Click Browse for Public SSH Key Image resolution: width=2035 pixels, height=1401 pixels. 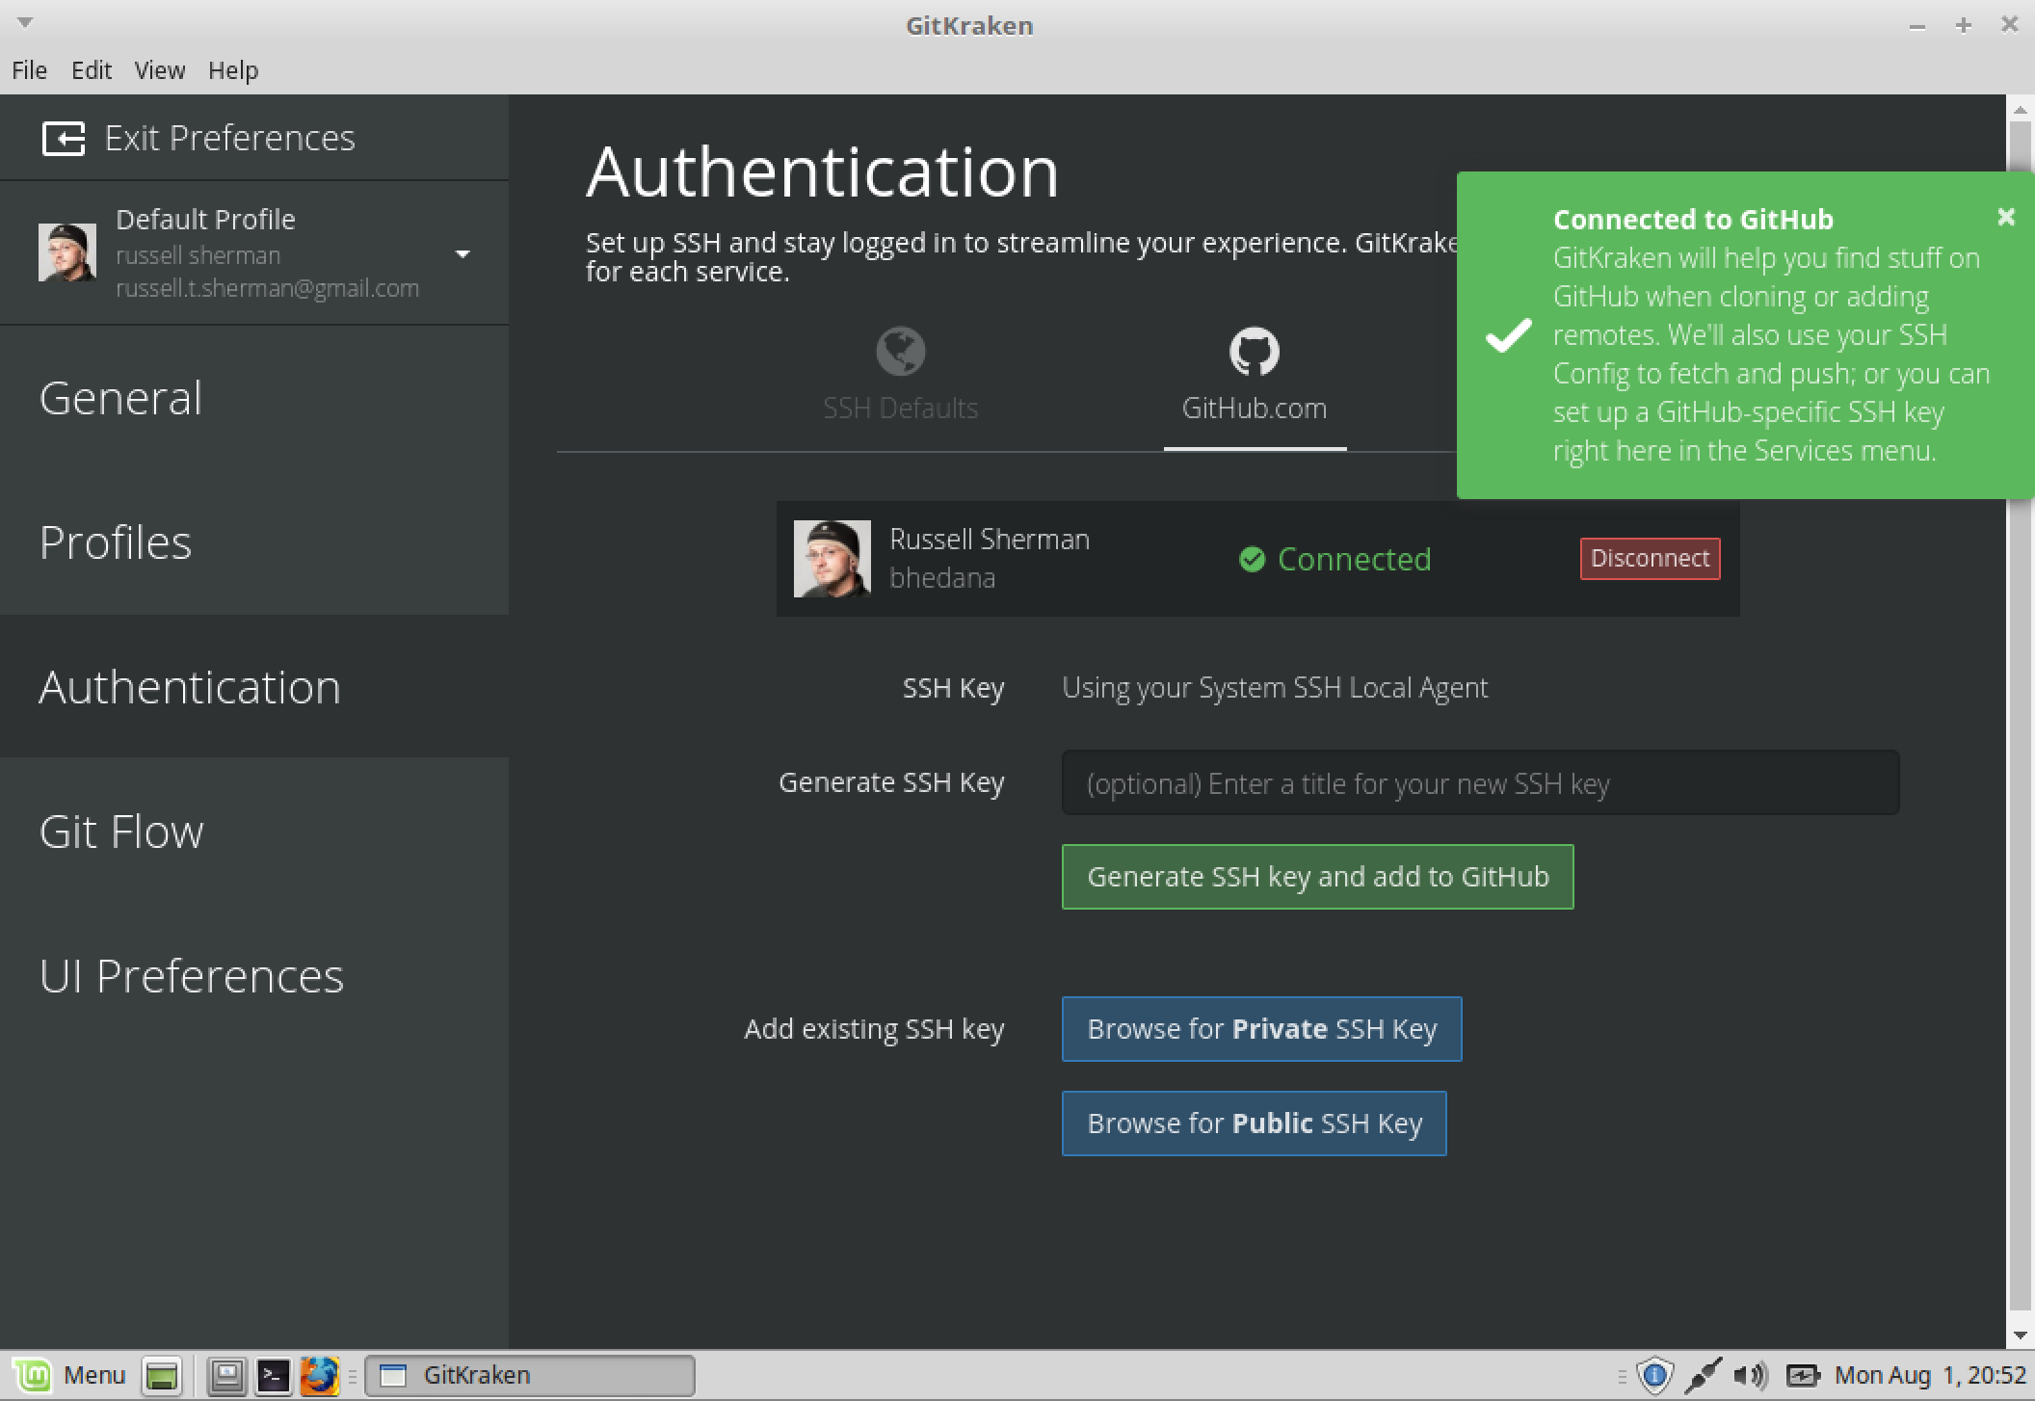(x=1254, y=1123)
